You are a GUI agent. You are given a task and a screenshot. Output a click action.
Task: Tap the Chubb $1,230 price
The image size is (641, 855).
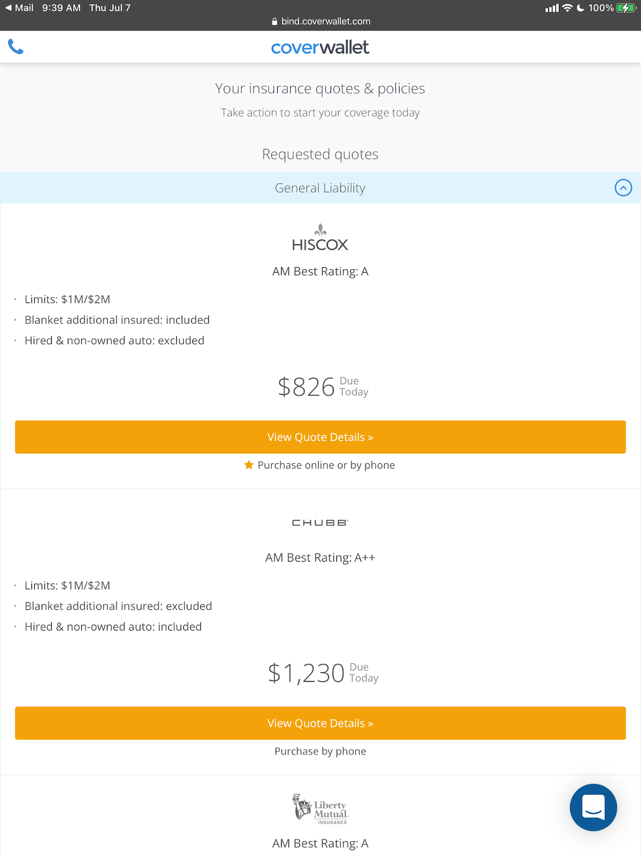click(x=306, y=673)
